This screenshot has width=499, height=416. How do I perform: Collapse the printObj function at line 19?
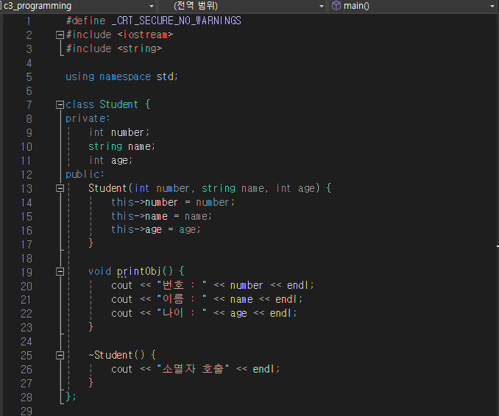pyautogui.click(x=60, y=272)
